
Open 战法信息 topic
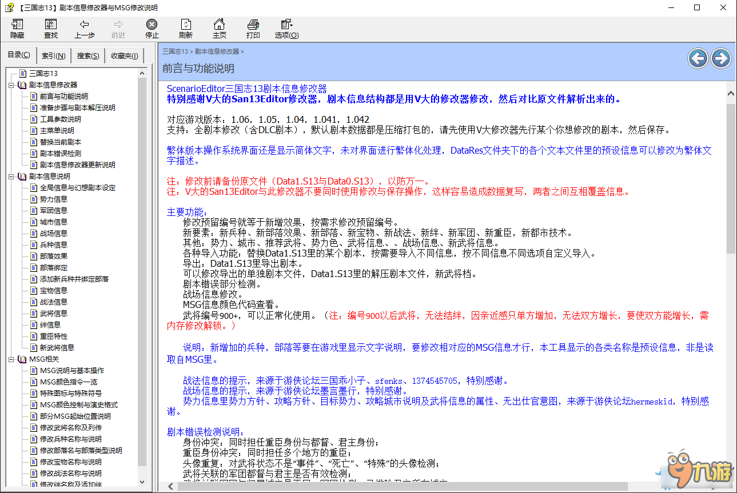pos(54,302)
